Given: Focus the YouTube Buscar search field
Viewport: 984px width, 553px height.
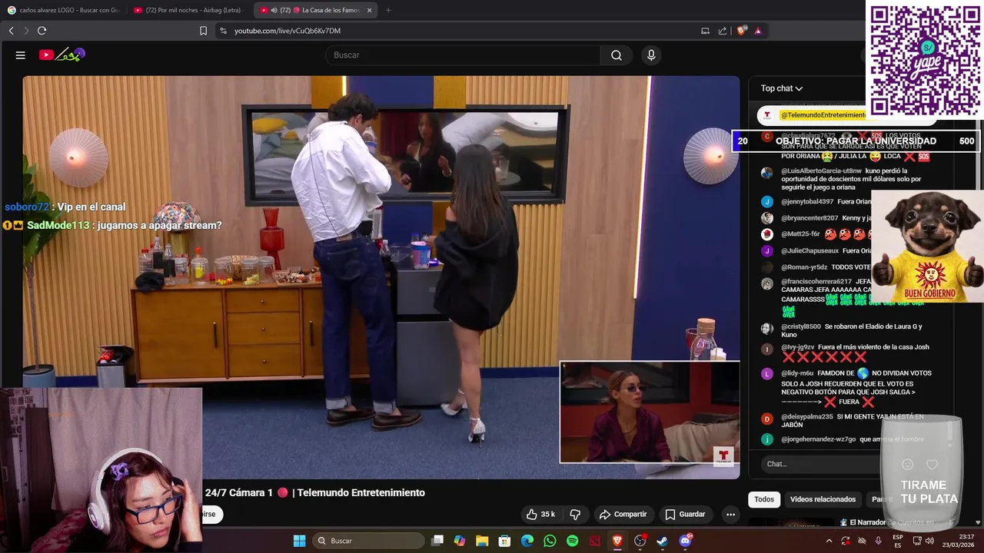Looking at the screenshot, I should coord(463,55).
